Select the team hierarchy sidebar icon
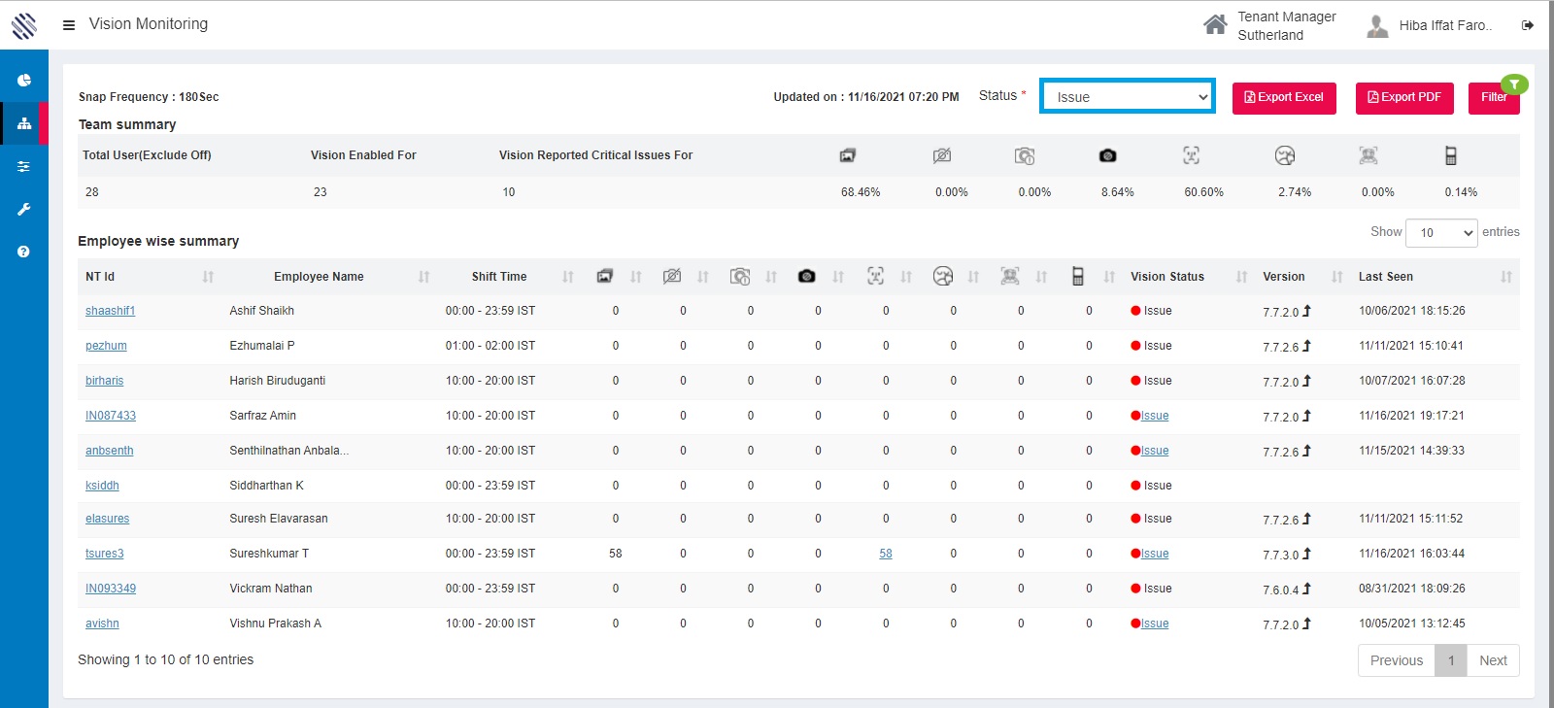 coord(24,123)
